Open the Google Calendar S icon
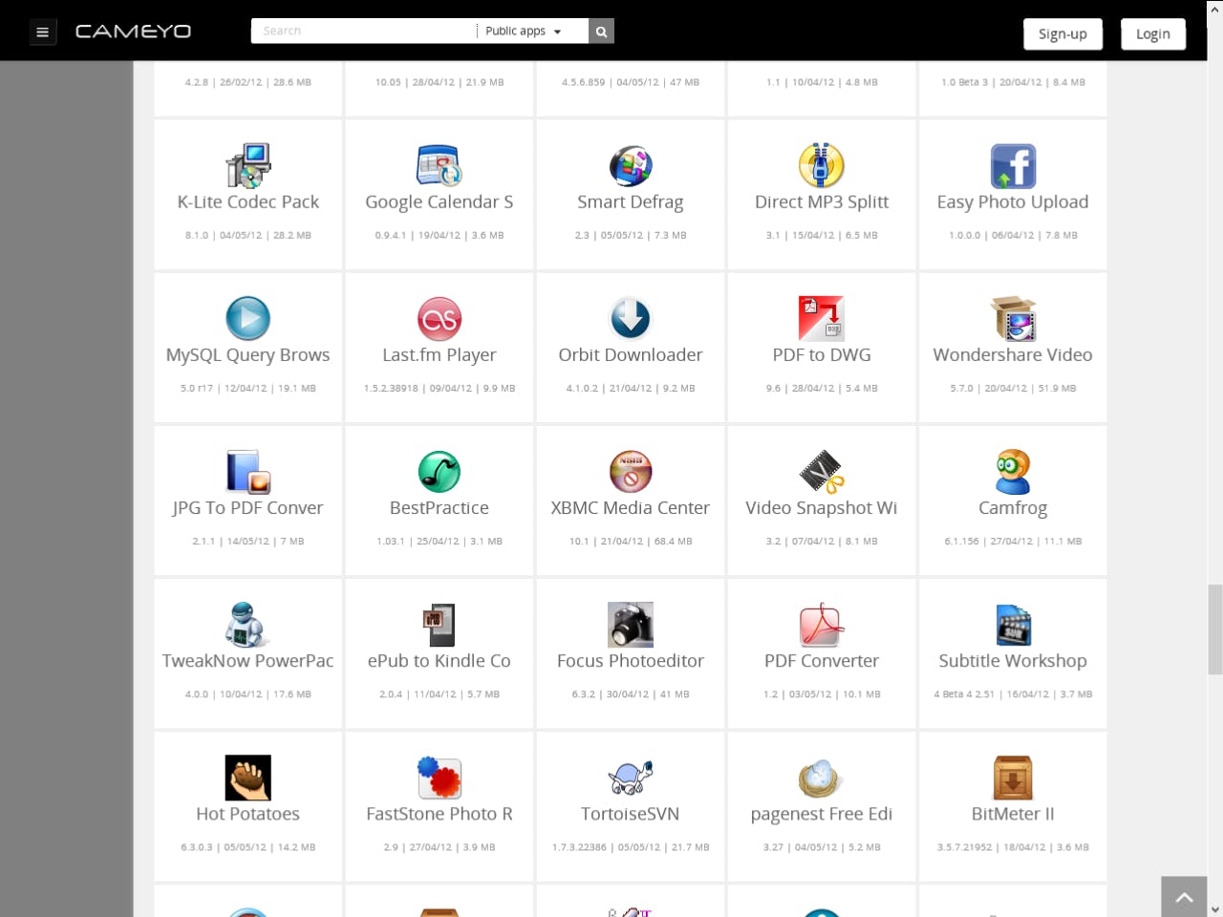Screen dimensions: 1223x917 click(x=440, y=166)
